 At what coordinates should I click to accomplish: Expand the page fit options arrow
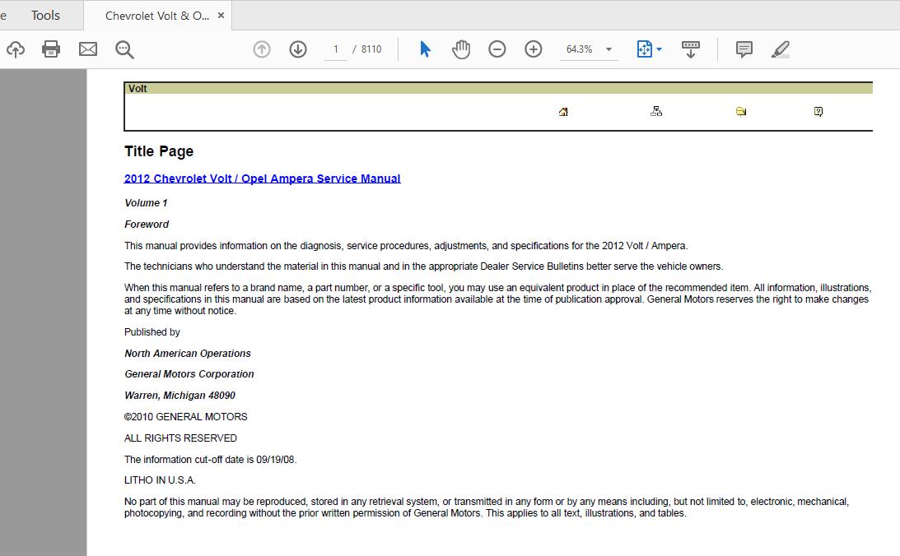tap(659, 49)
